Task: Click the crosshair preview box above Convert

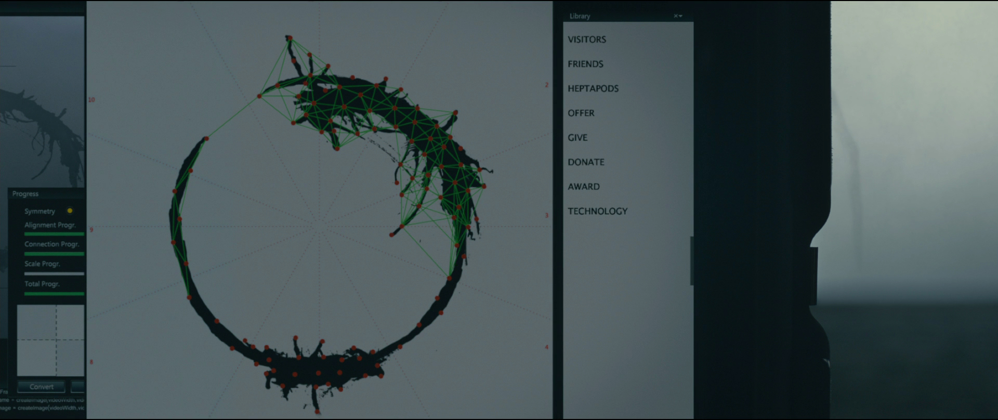Action: pos(50,340)
